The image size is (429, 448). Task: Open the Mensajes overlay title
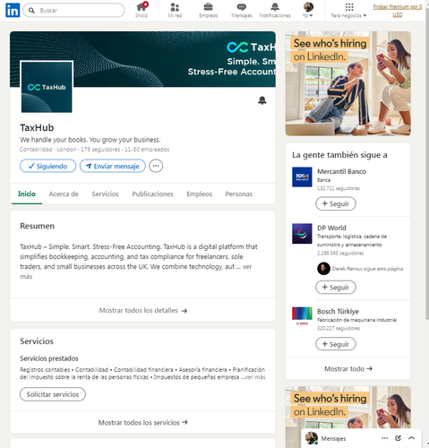pos(333,438)
